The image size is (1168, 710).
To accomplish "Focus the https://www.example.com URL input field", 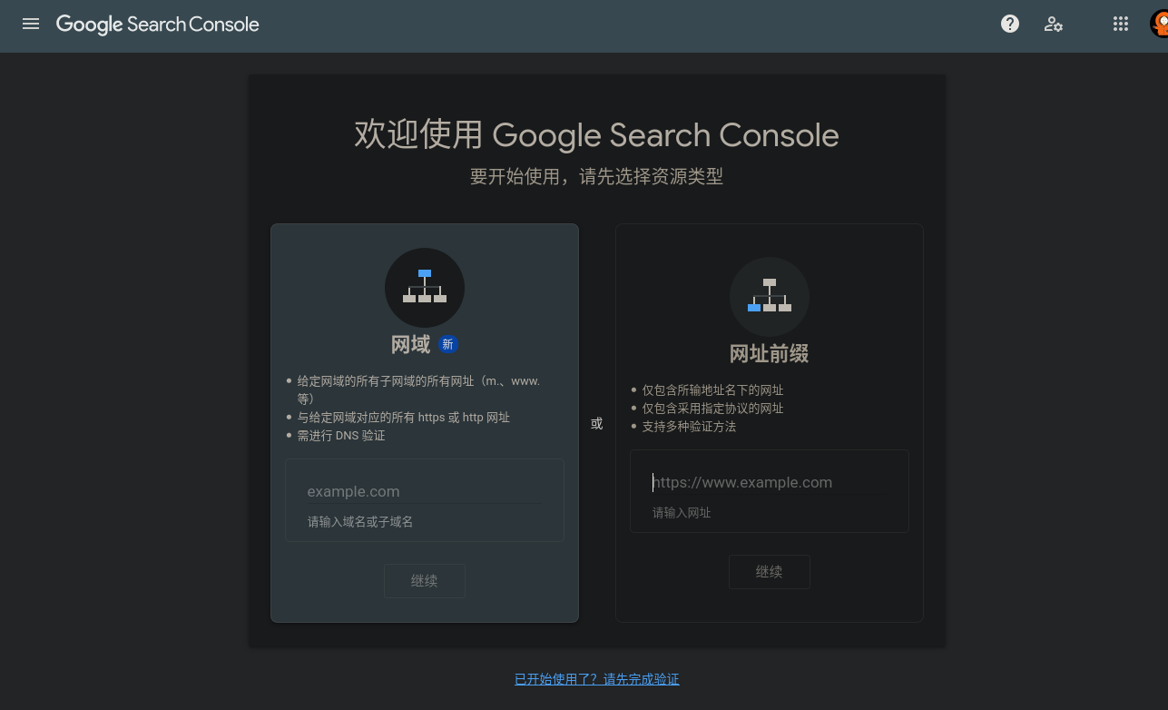I will point(770,482).
